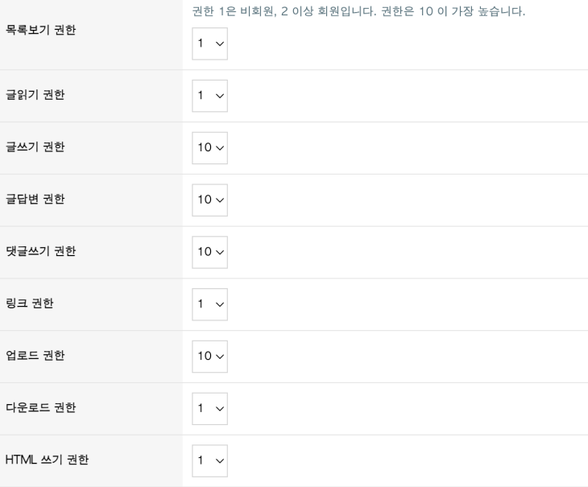Click the HTML 쓰기 권한 row label
This screenshot has height=487, width=588.
48,460
